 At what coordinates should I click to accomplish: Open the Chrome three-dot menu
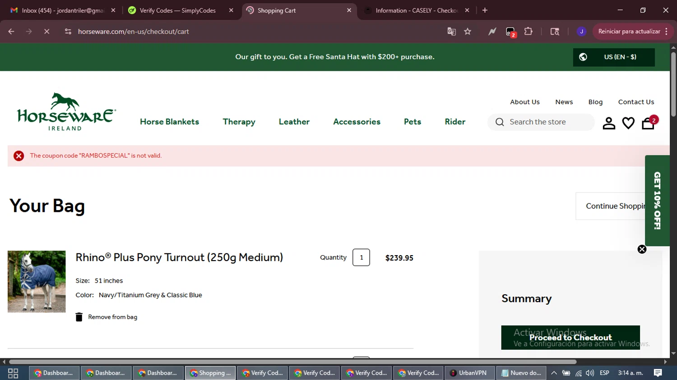click(x=667, y=32)
